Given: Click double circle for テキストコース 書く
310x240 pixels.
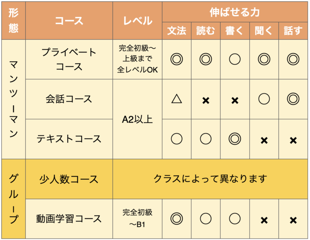Looking at the screenshot, I should click(x=235, y=139).
